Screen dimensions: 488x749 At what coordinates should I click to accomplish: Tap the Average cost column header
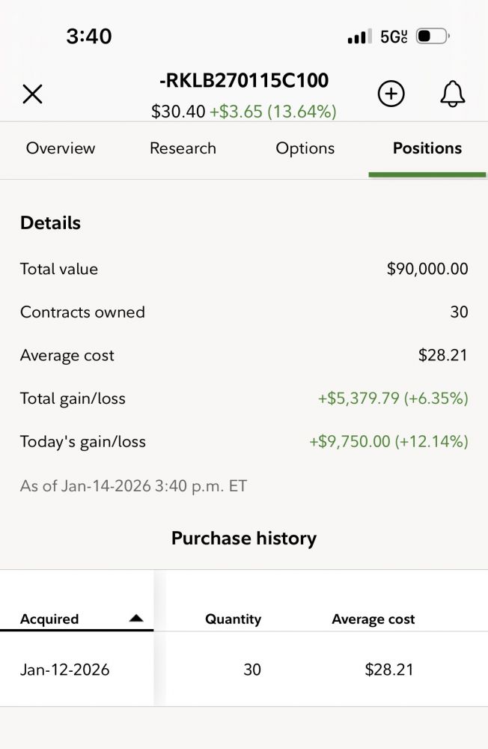(x=373, y=619)
